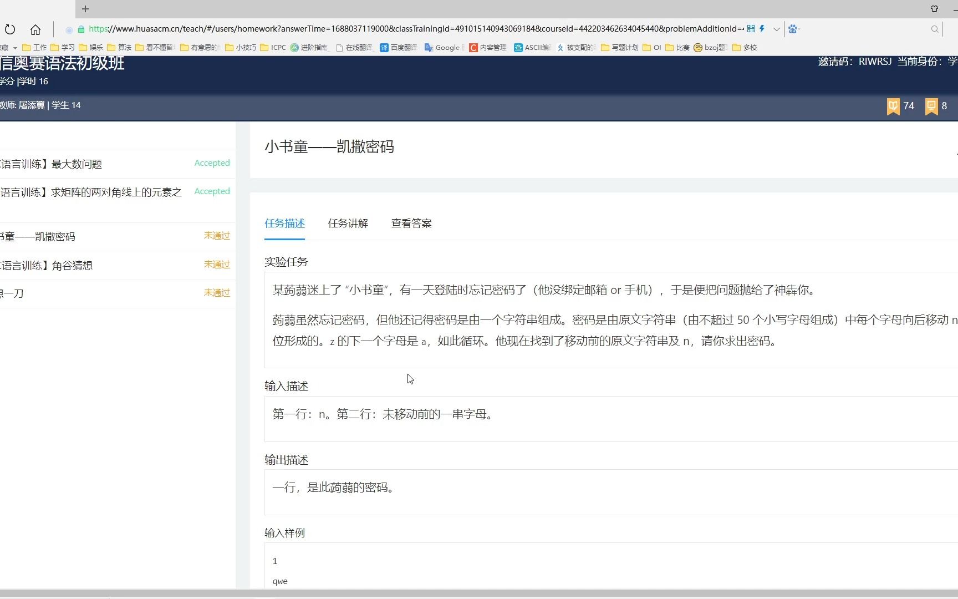Image resolution: width=958 pixels, height=599 pixels.
Task: Click Accepted status of 最大数问题
Action: coord(212,163)
